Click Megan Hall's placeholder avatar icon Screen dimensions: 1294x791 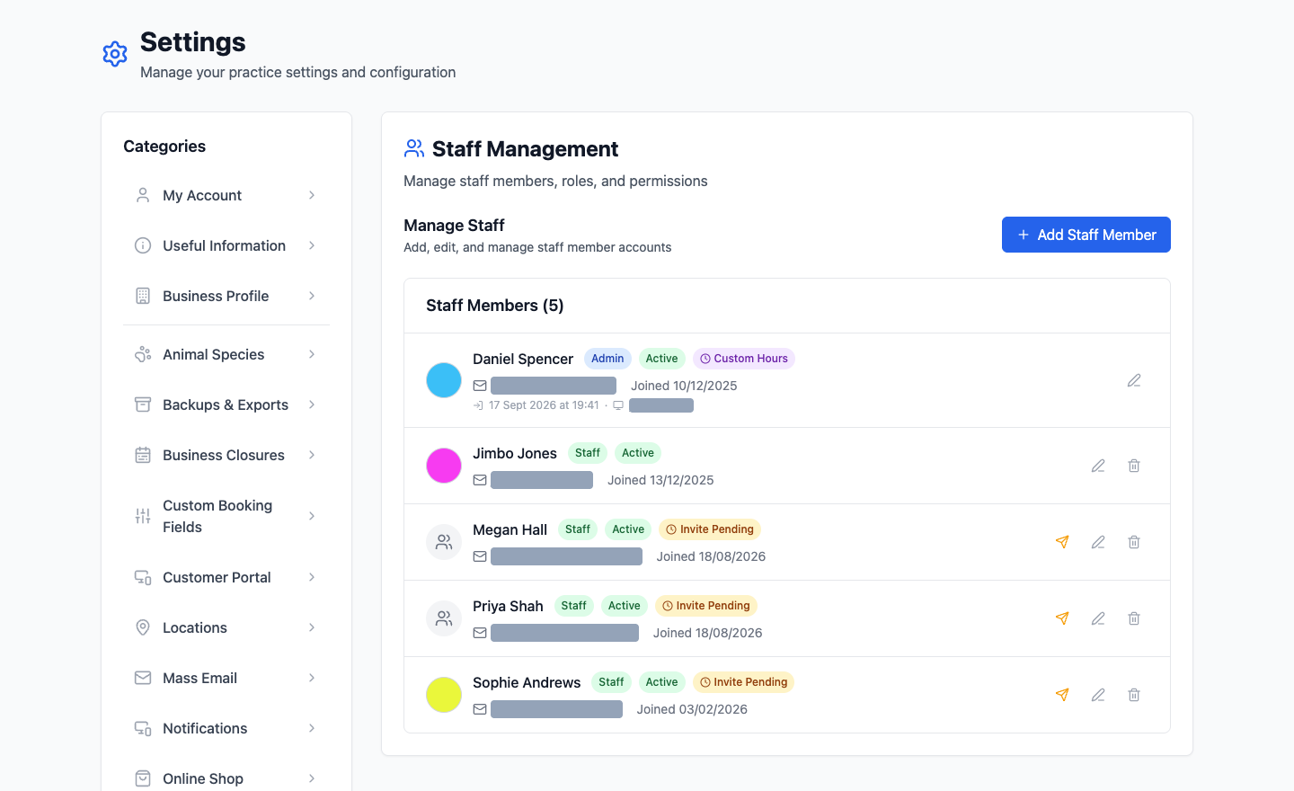tap(444, 542)
